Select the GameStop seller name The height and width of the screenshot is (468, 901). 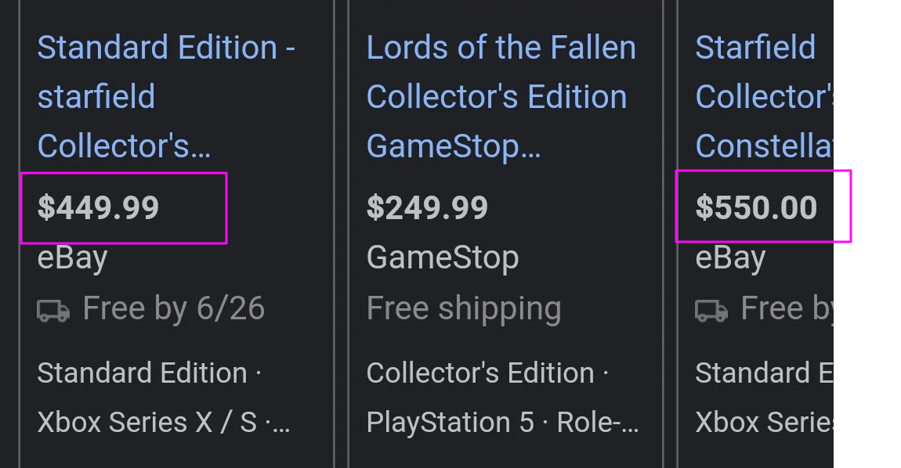pyautogui.click(x=442, y=257)
